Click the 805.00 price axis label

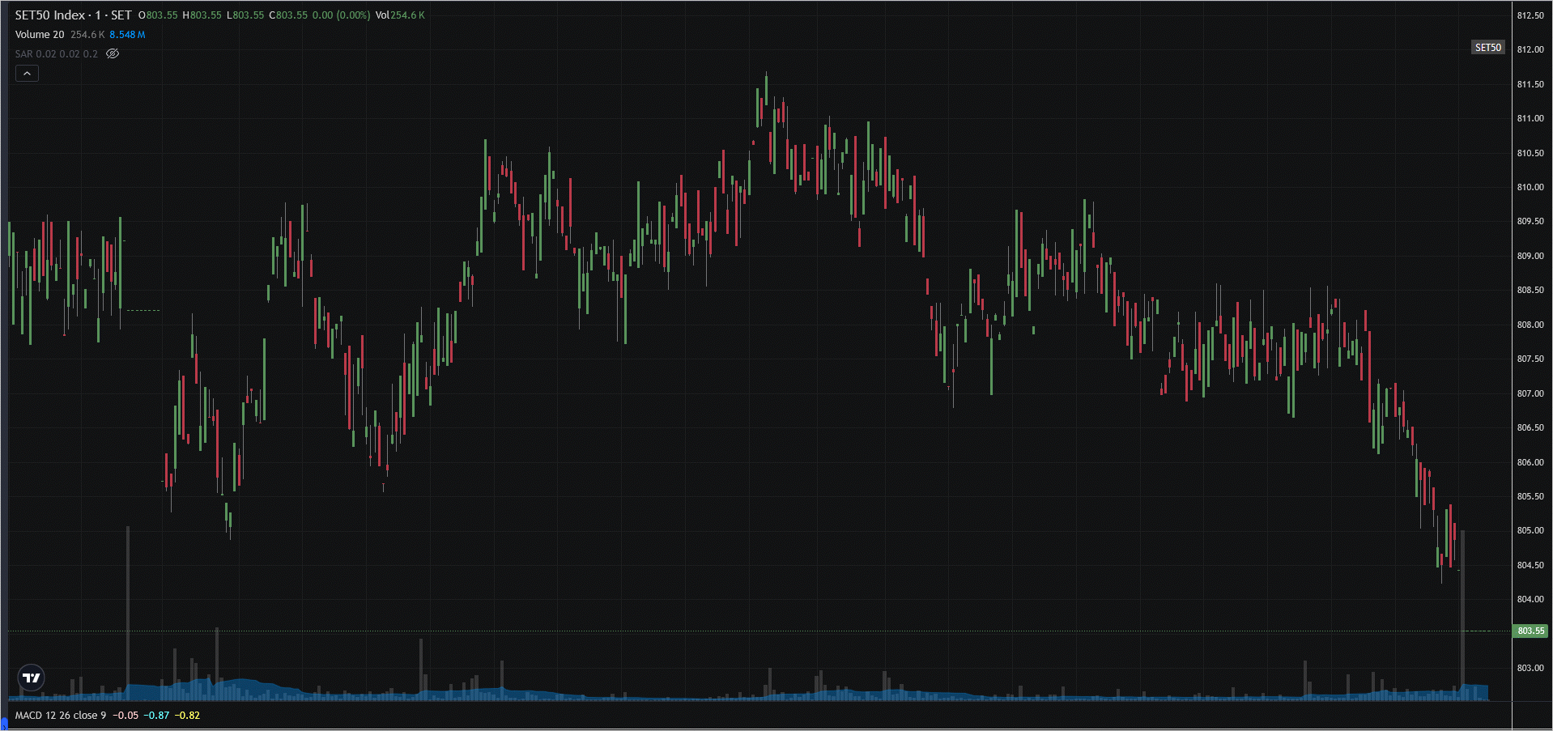[x=1530, y=530]
